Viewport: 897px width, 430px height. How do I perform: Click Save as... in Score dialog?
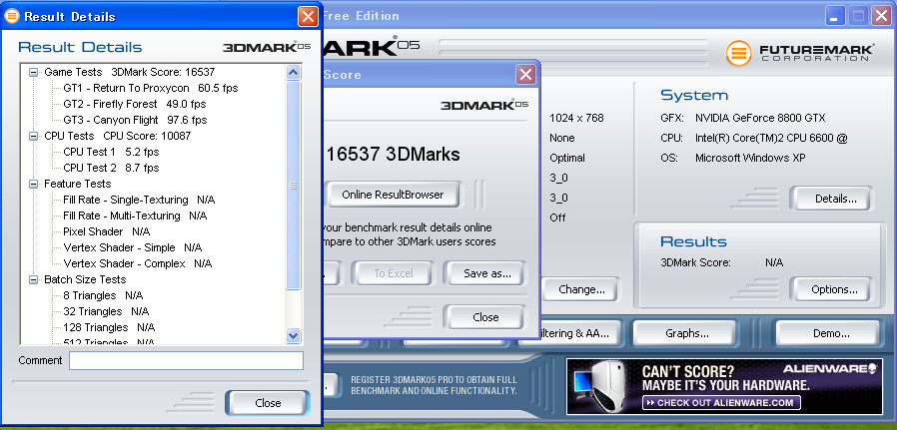[486, 273]
